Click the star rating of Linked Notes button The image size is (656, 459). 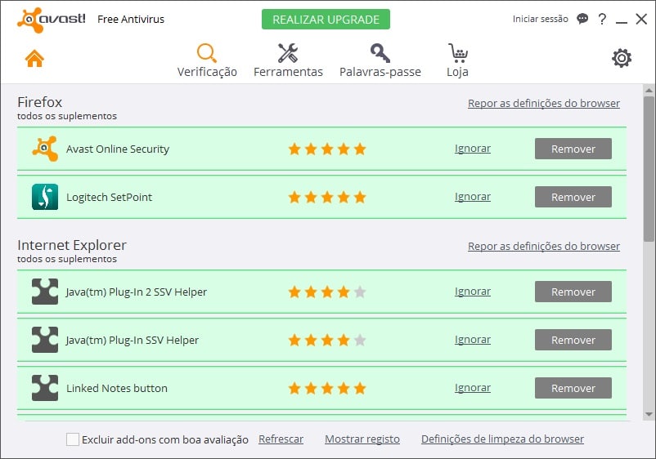point(326,388)
